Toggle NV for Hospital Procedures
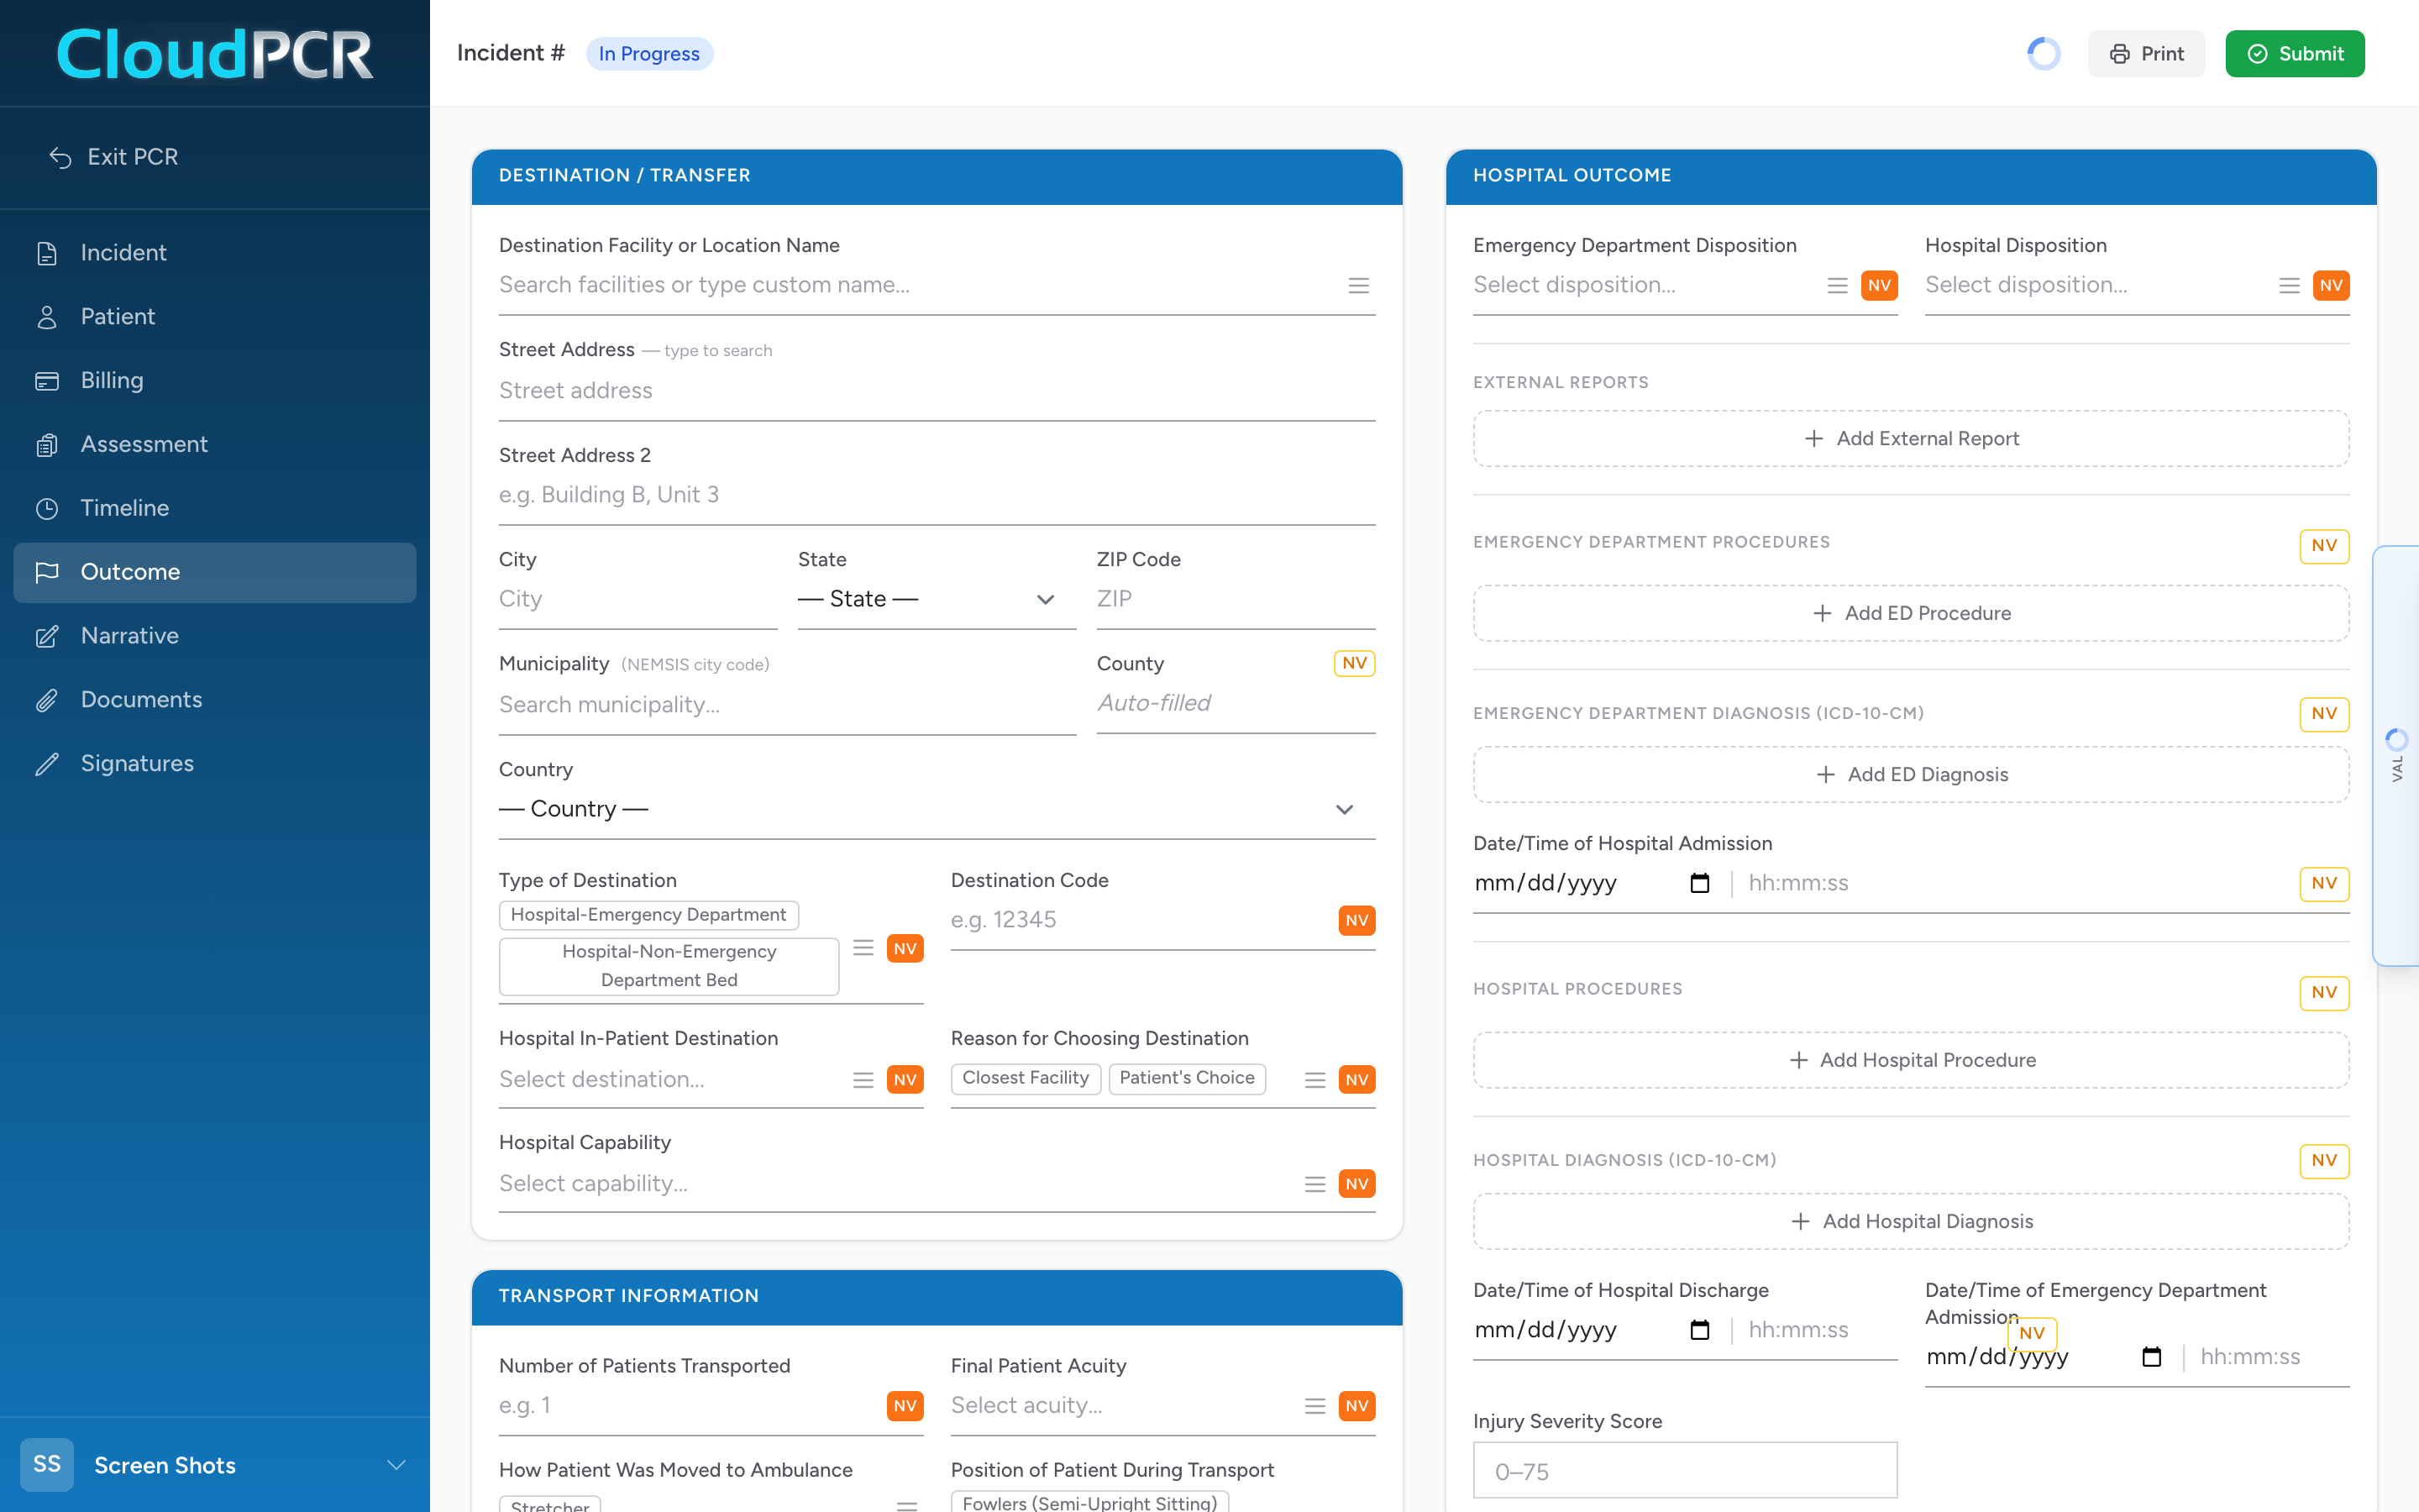 (x=2324, y=993)
